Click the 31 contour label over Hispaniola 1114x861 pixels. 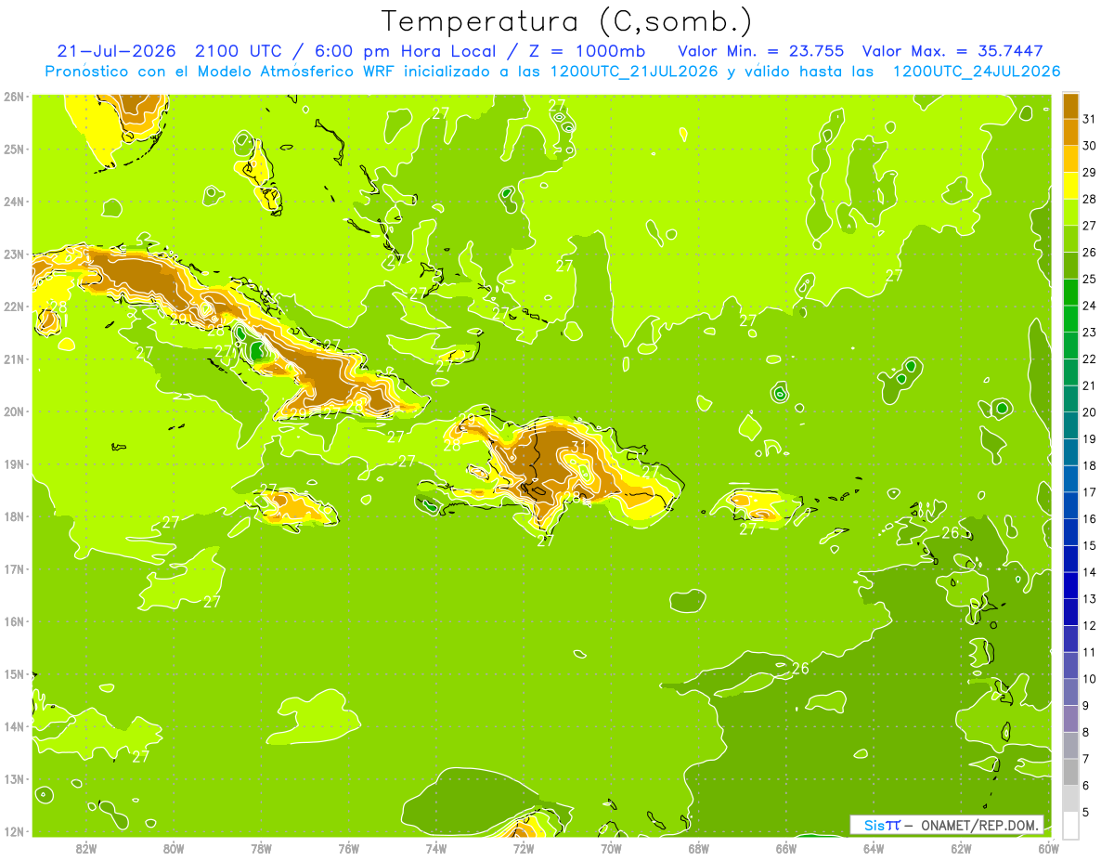[578, 447]
